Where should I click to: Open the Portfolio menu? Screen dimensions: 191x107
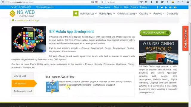159,14
